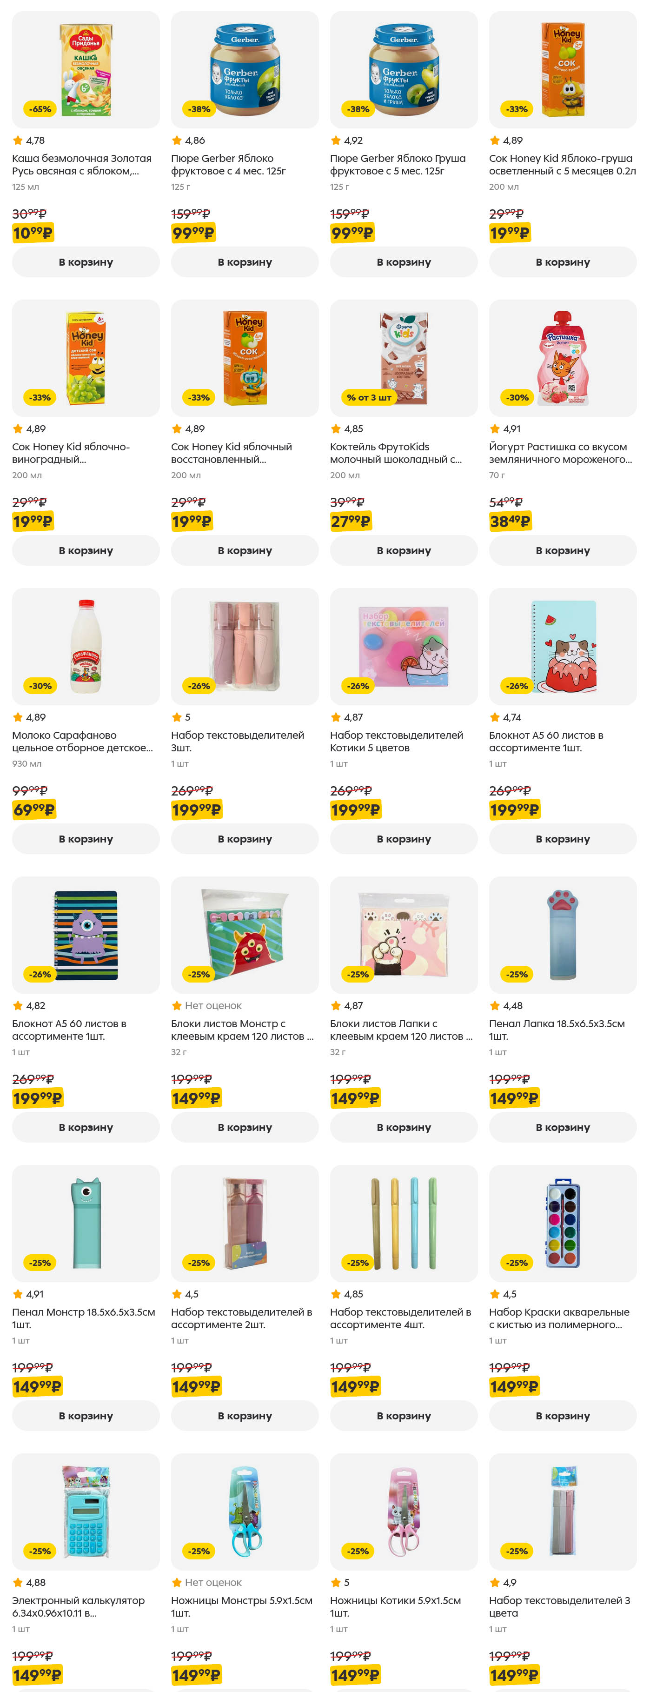View the cat notebook Блокнот А5 image
Image resolution: width=650 pixels, height=1692 pixels.
pos(562,646)
